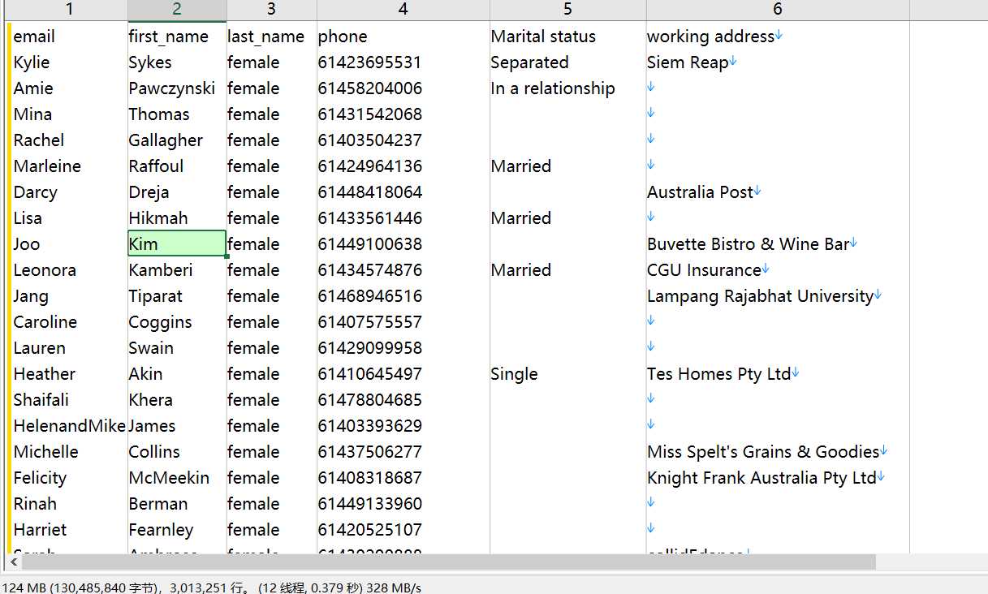
Task: Select the cell containing 'HelenandMike'
Action: click(69, 426)
